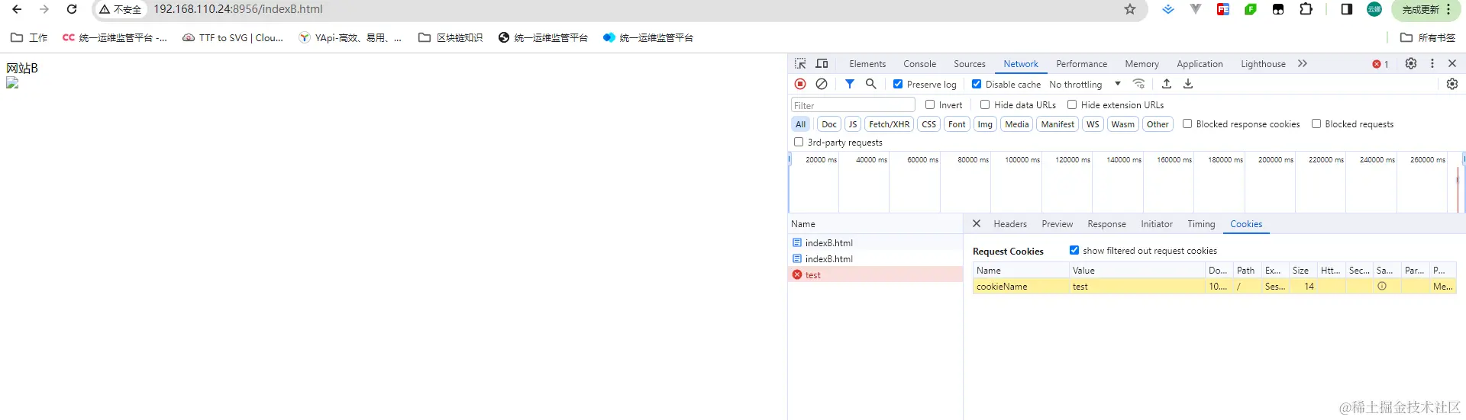Filter requests by Img type
The height and width of the screenshot is (420, 1466).
tap(985, 124)
